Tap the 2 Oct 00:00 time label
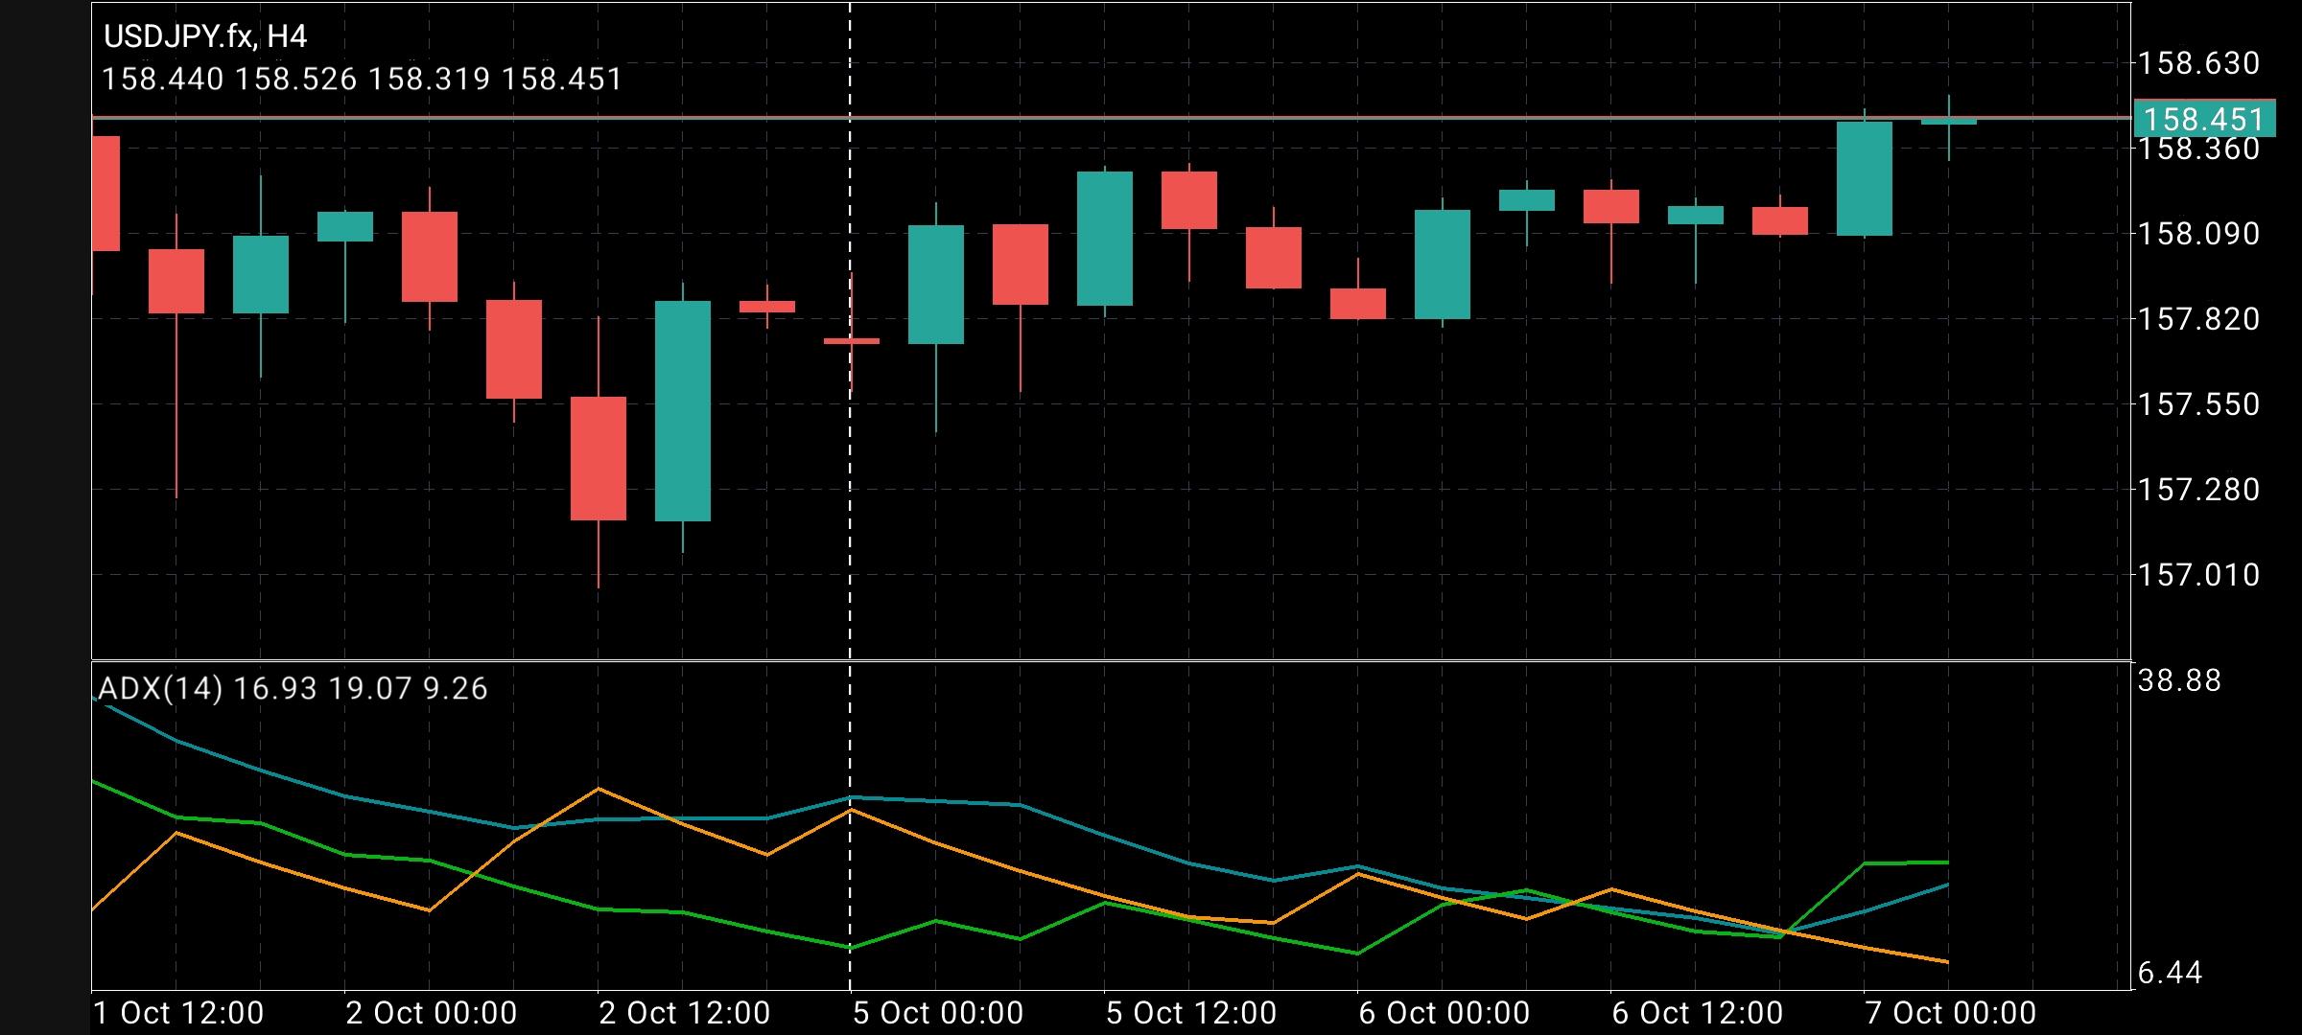 (x=431, y=1013)
